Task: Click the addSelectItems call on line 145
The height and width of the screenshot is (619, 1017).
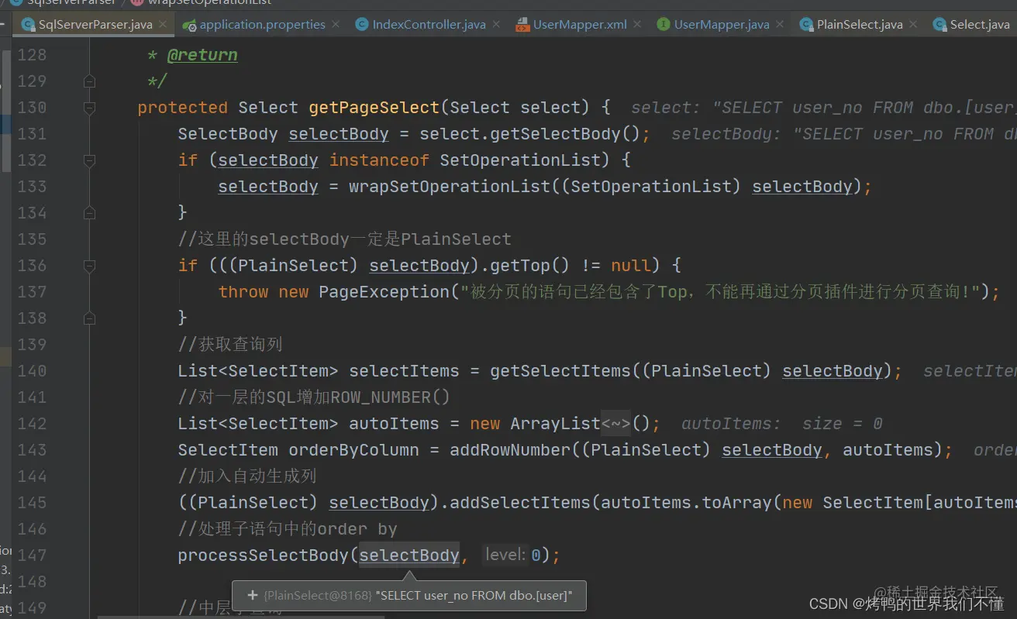Action: pyautogui.click(x=520, y=503)
